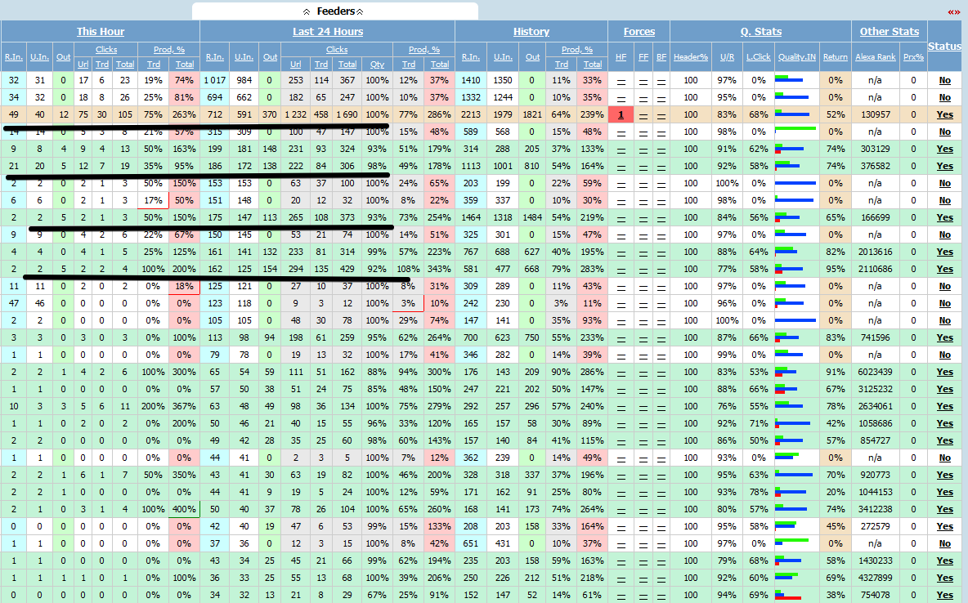The width and height of the screenshot is (968, 603).
Task: Click the 263% total productivity cell
Action: click(184, 114)
